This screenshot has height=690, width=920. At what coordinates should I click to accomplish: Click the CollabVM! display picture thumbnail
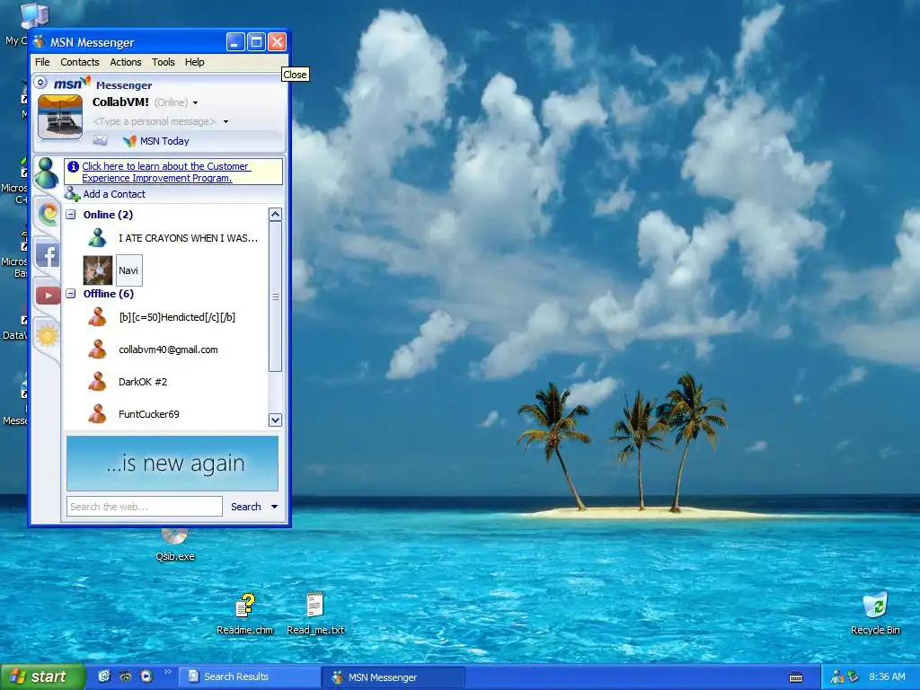(x=60, y=117)
